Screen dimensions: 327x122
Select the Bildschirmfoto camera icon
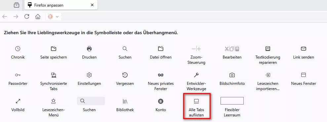click(232, 75)
